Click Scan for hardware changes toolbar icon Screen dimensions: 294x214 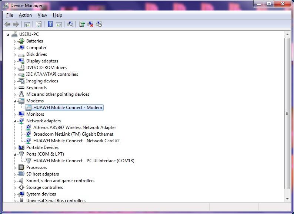pos(70,24)
